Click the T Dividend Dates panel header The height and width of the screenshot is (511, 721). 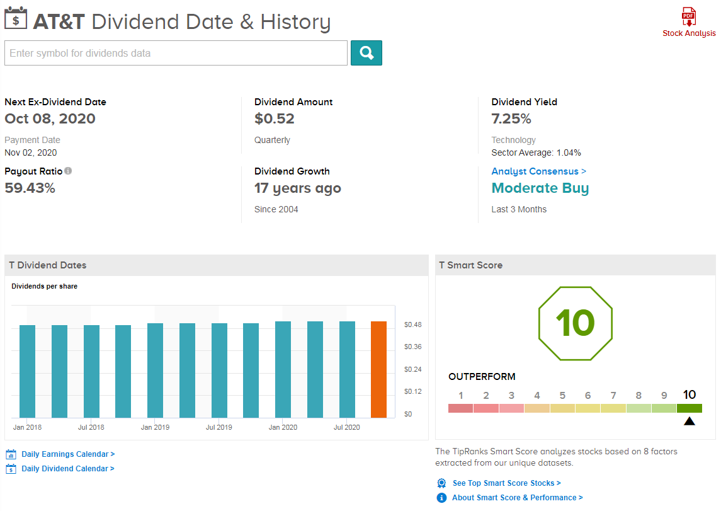tap(217, 265)
